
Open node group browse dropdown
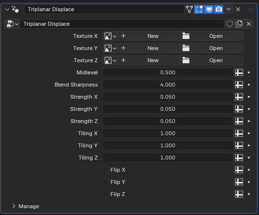pos(12,24)
